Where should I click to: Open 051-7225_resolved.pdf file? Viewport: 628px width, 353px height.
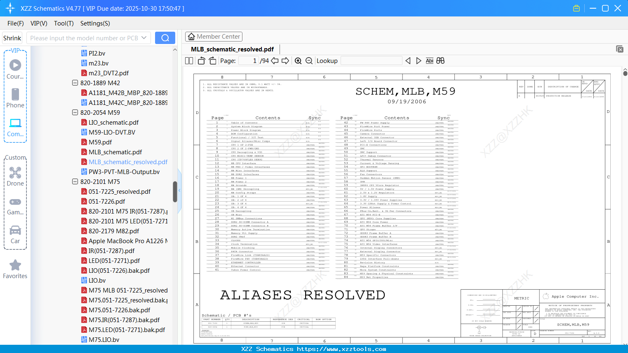click(x=120, y=191)
